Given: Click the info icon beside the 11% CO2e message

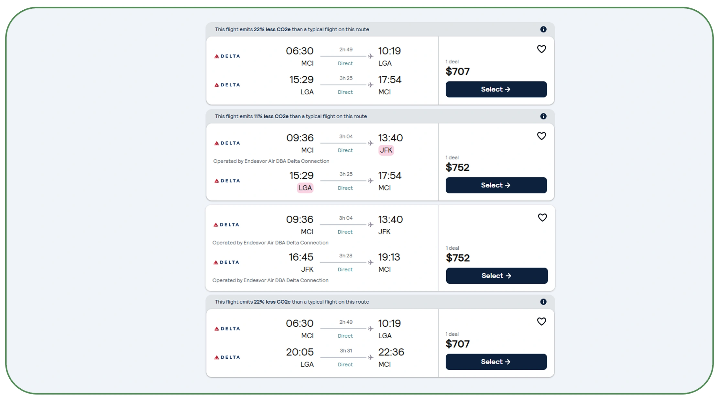Looking at the screenshot, I should [544, 116].
